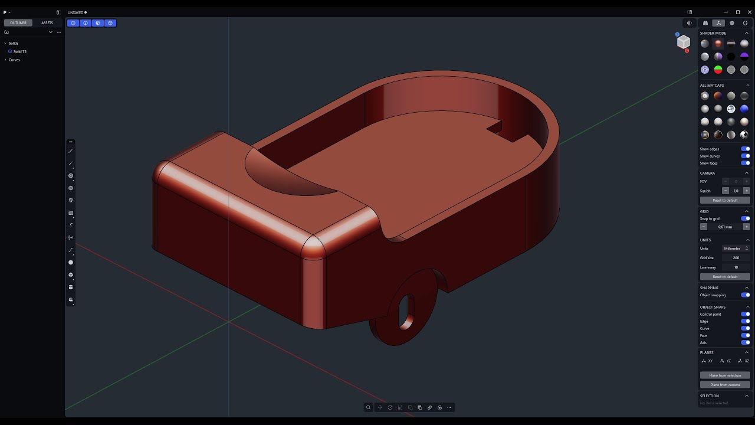Viewport: 755px width, 425px height.
Task: Click the rotate tool in bottom toolbar
Action: (x=390, y=407)
